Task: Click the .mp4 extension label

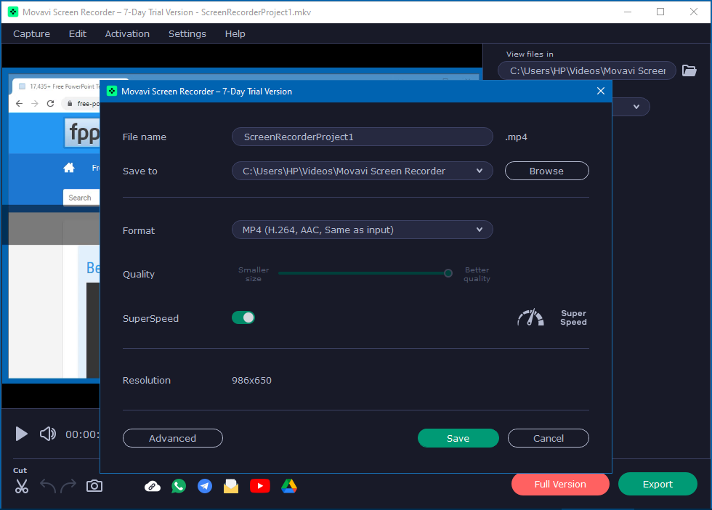Action: (516, 137)
